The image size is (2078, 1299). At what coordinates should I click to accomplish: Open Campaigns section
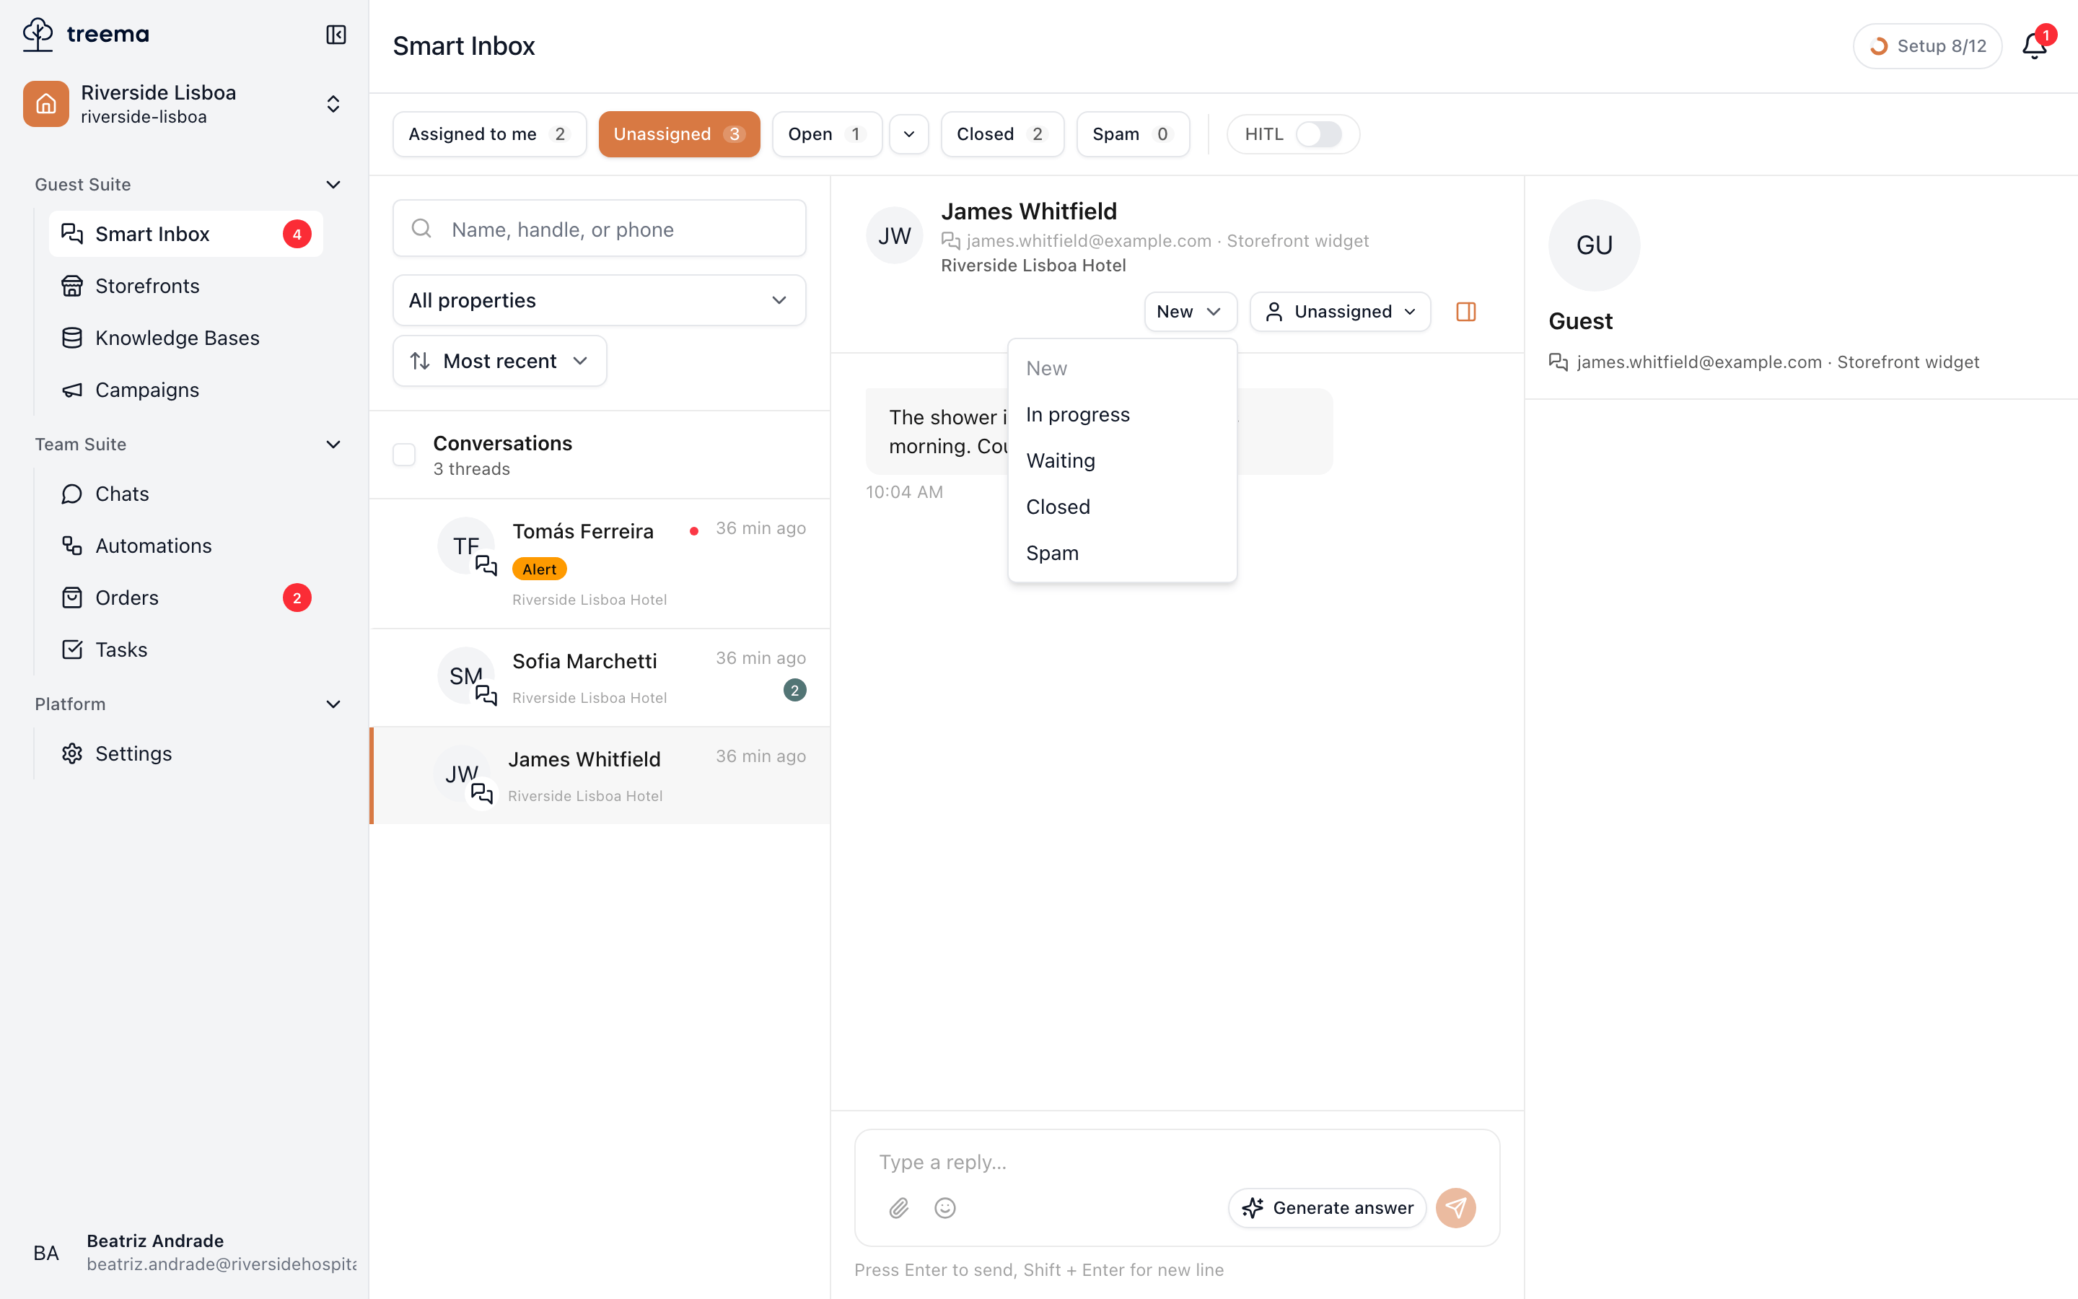(x=185, y=390)
